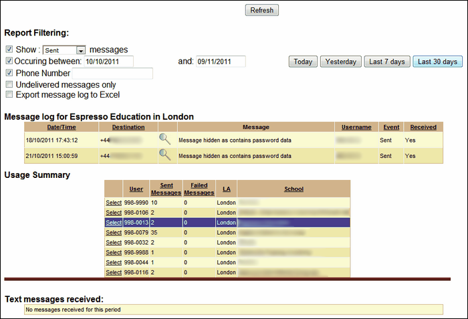
Task: Select highlighted user 998-0013
Action: (x=114, y=223)
